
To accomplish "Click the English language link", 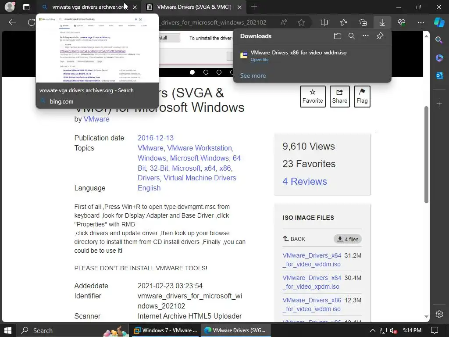I will (x=149, y=188).
